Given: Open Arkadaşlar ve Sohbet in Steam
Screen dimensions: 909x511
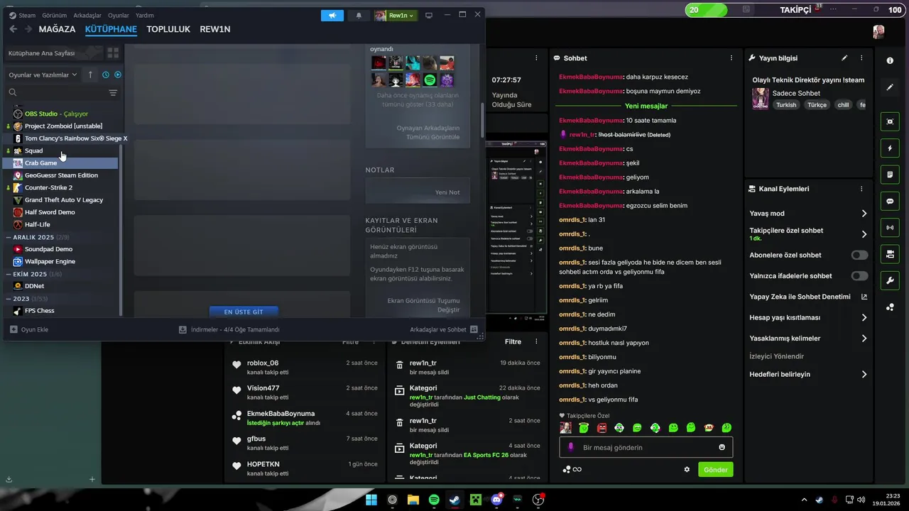Looking at the screenshot, I should (444, 329).
